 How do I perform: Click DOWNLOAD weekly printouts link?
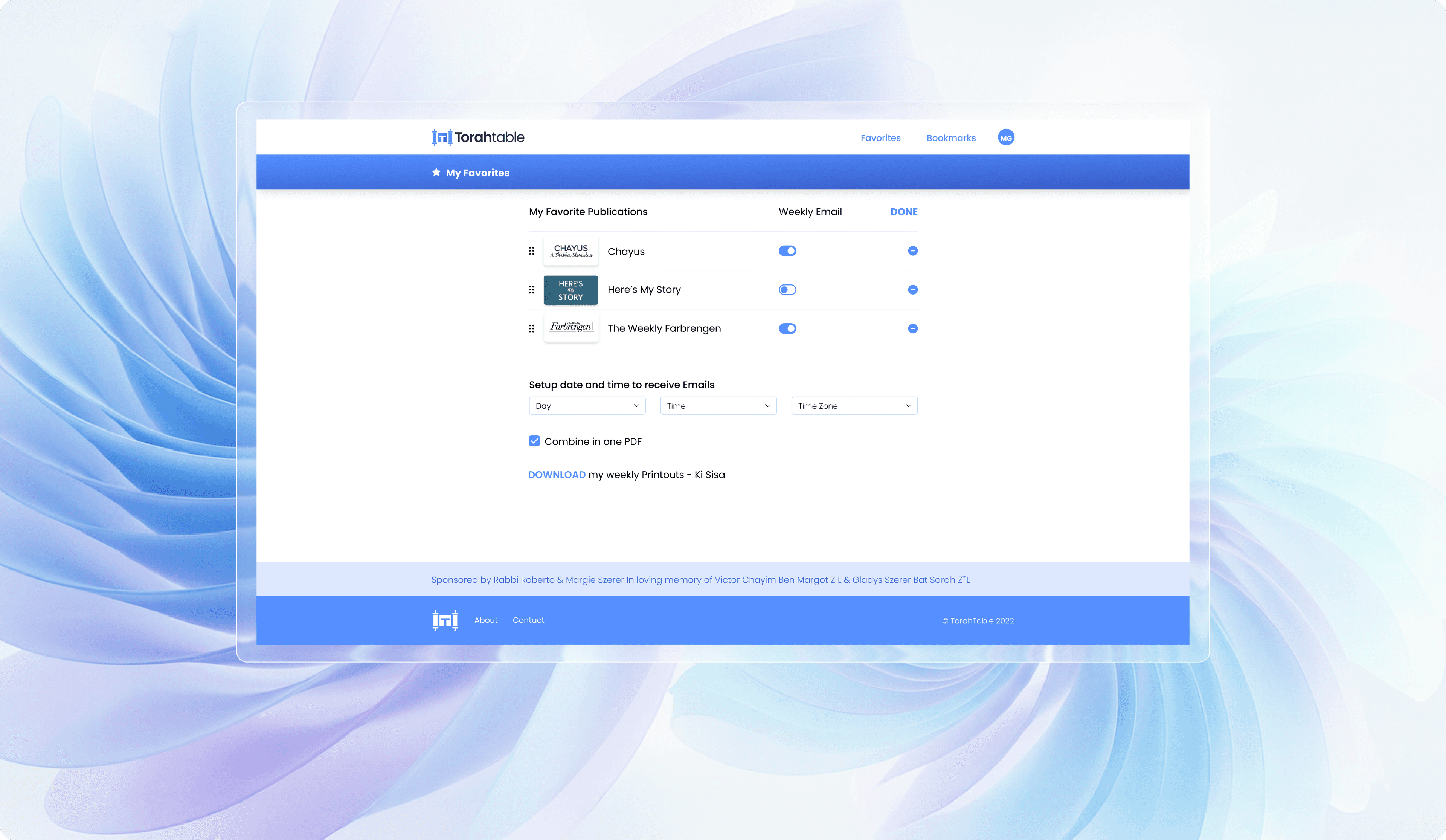point(557,475)
